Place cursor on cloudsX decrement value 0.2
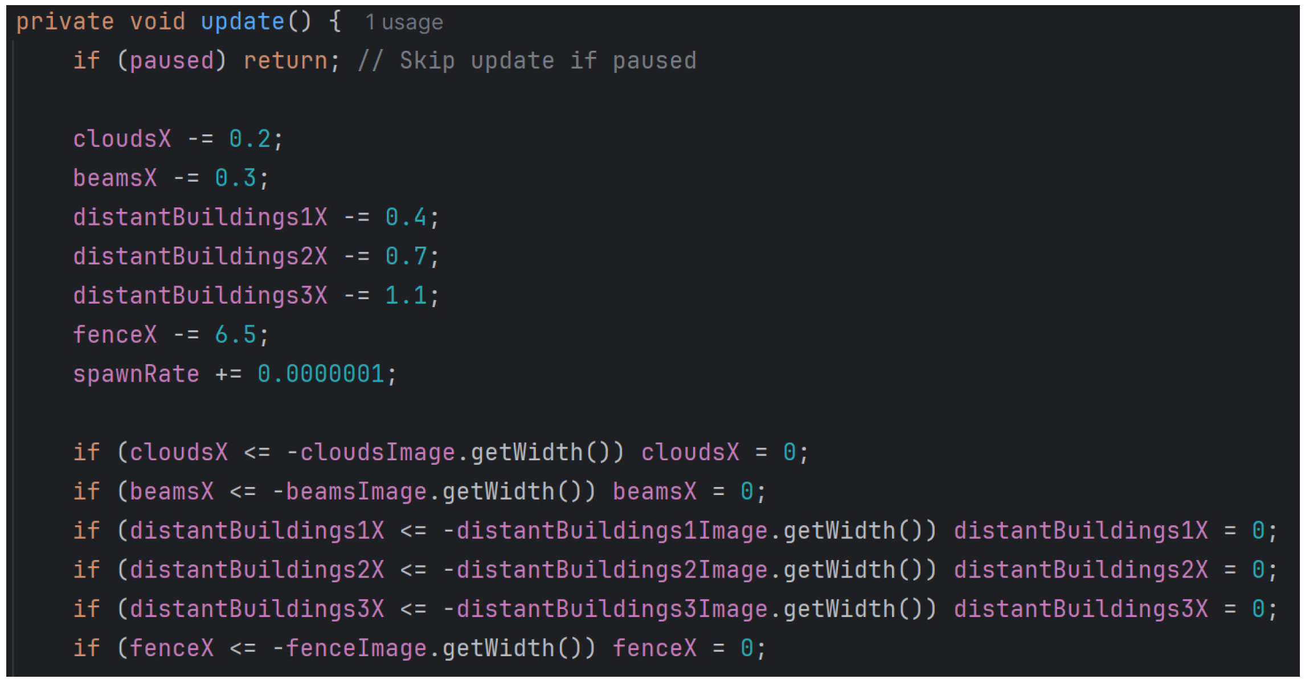 pyautogui.click(x=249, y=139)
